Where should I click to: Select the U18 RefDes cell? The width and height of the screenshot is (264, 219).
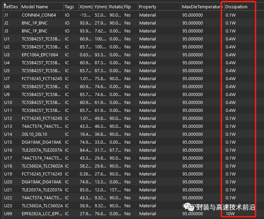point(8,166)
